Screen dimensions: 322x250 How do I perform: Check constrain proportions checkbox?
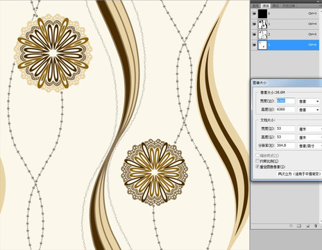pyautogui.click(x=257, y=161)
